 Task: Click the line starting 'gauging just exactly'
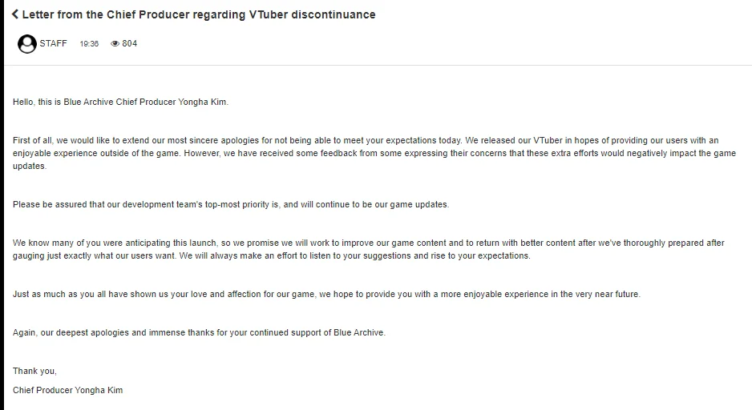click(272, 255)
